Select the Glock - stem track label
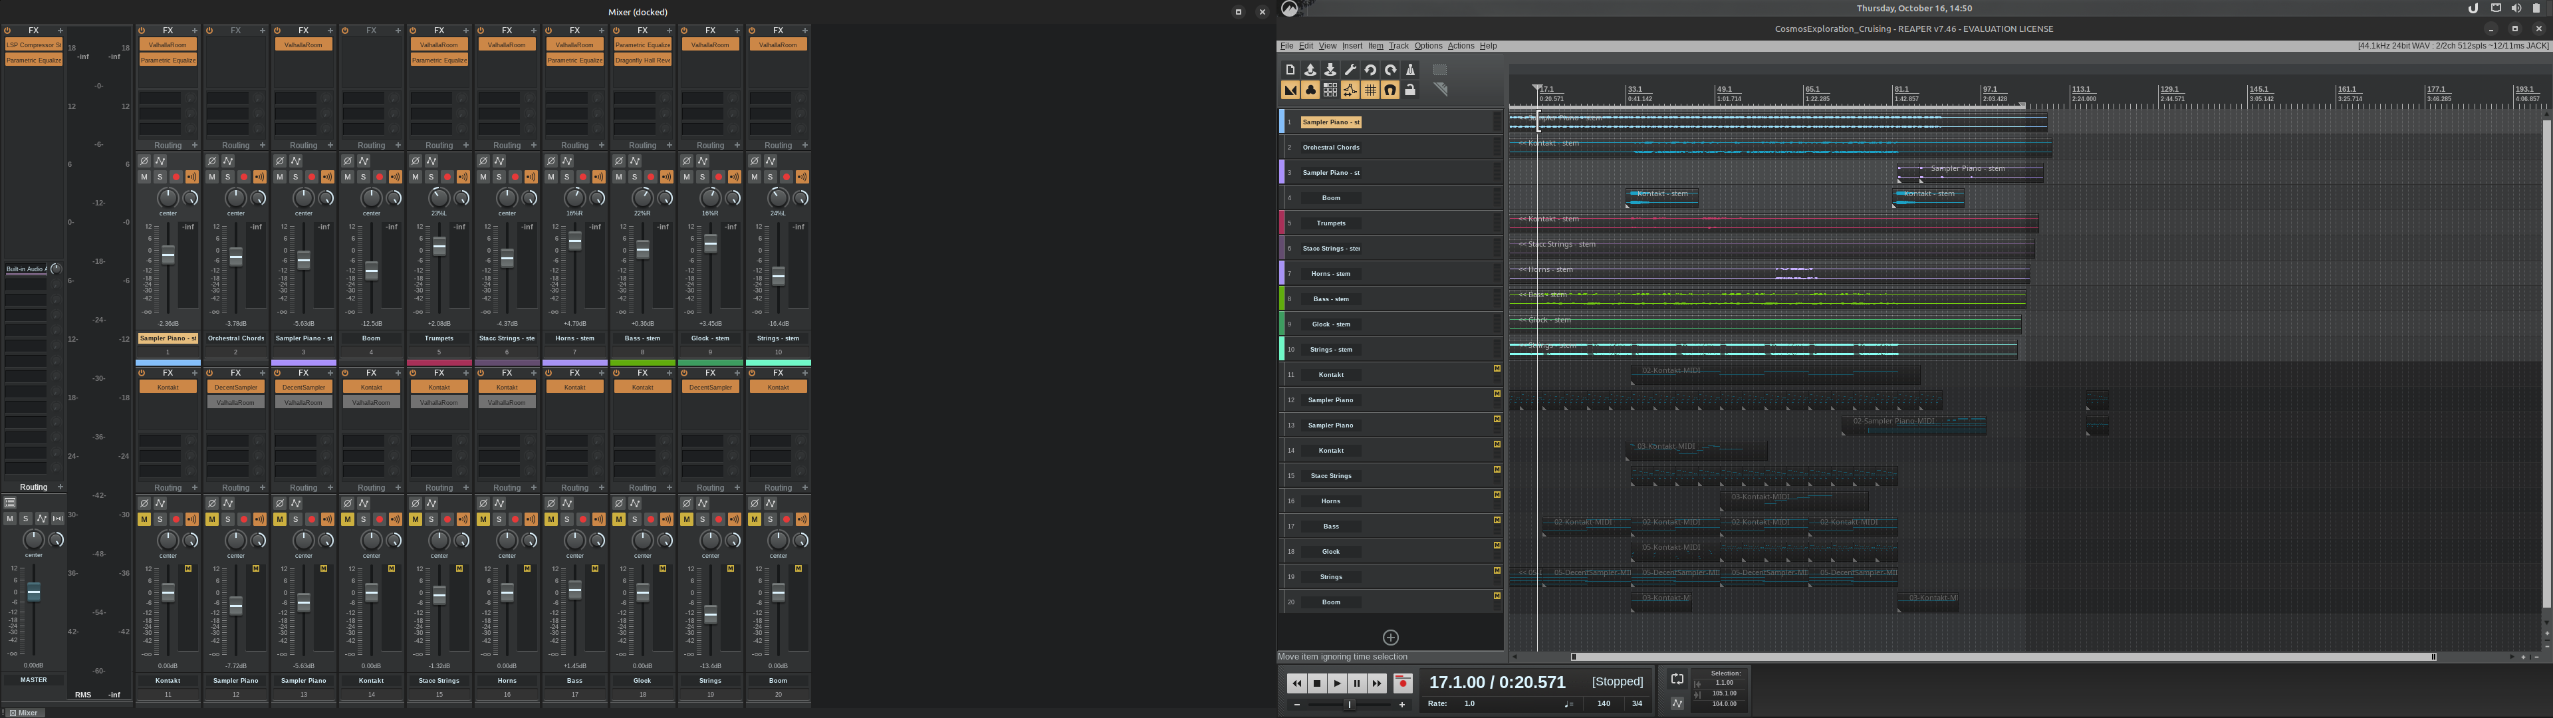 coord(1330,324)
